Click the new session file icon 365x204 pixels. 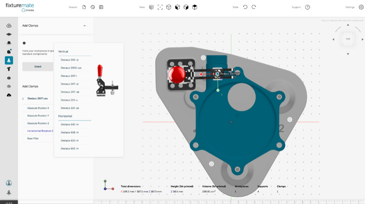point(84,7)
